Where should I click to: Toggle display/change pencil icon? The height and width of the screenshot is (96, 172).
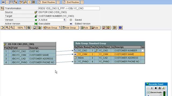[21, 2]
